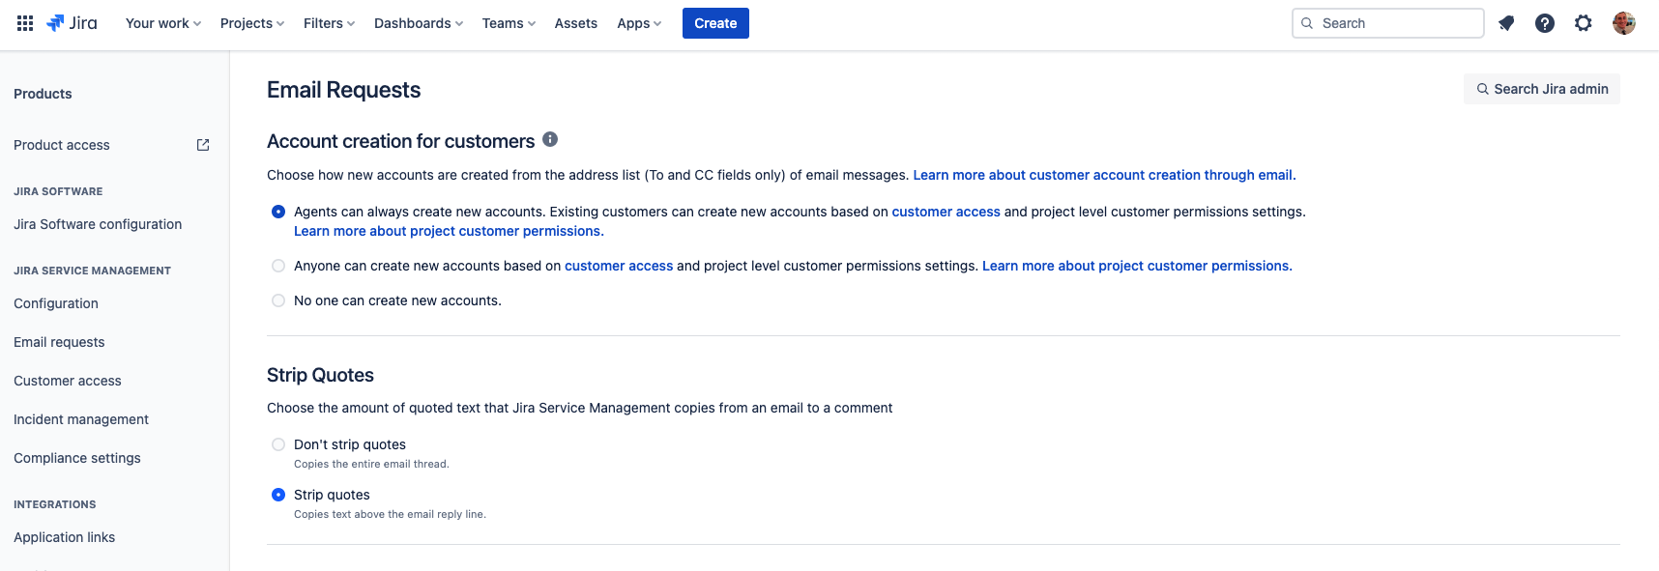The width and height of the screenshot is (1659, 571).
Task: Go to Jira Software configuration
Action: [98, 224]
